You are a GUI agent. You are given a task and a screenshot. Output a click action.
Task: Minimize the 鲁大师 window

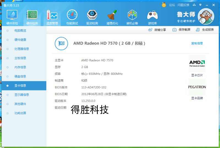click(207, 5)
